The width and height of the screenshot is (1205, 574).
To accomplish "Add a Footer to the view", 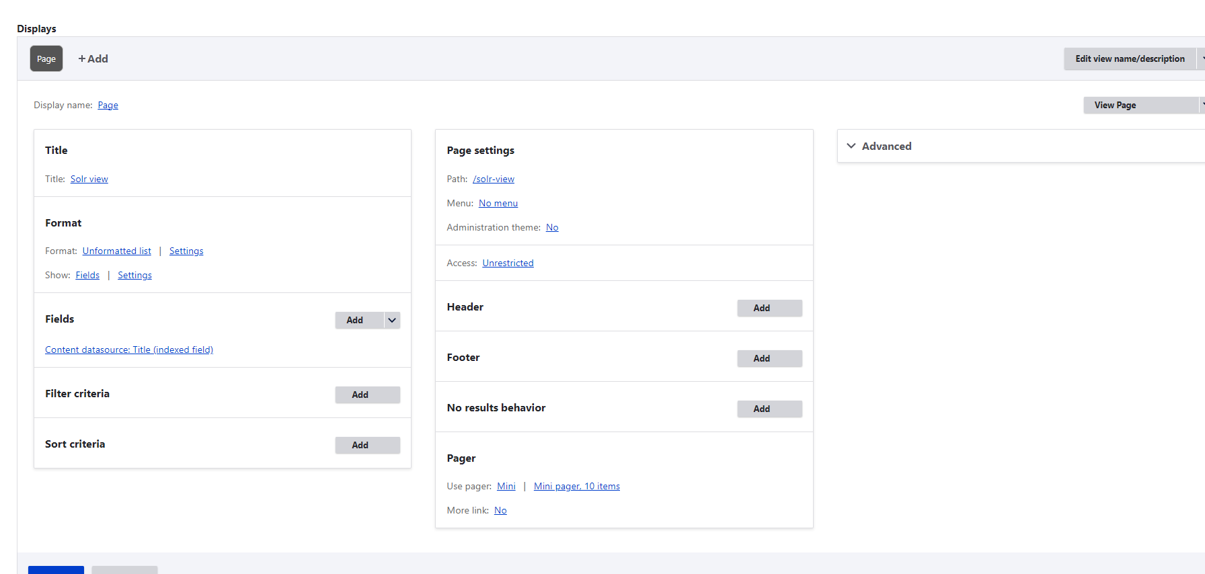I will [769, 358].
